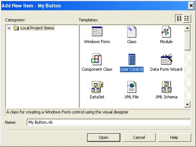This screenshot has width=196, height=147.
Task: Click the templates scrollbar up arrow
Action: 187,28
